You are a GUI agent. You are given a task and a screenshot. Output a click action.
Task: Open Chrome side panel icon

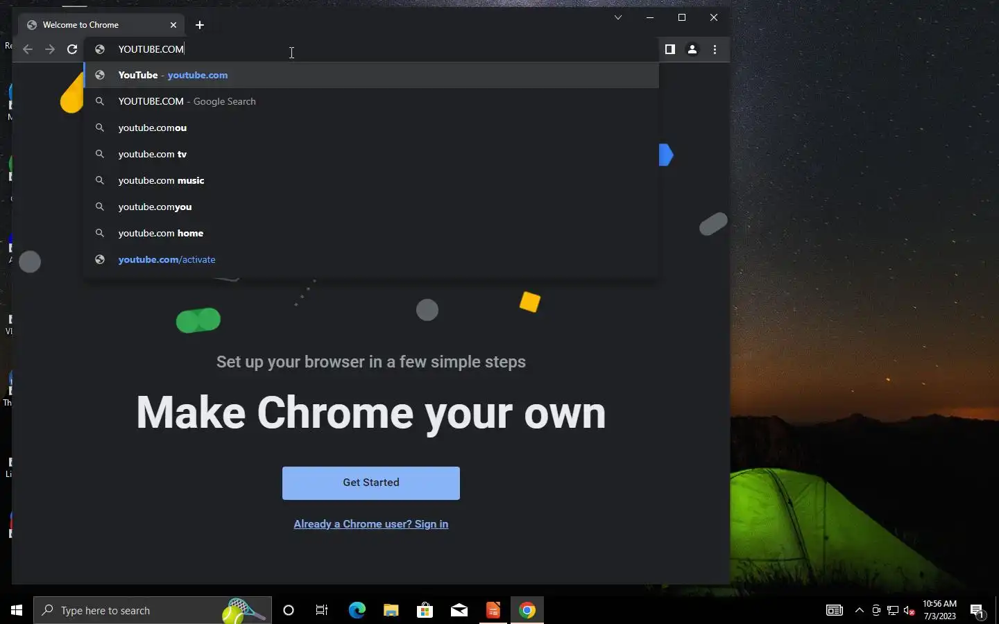pos(670,49)
